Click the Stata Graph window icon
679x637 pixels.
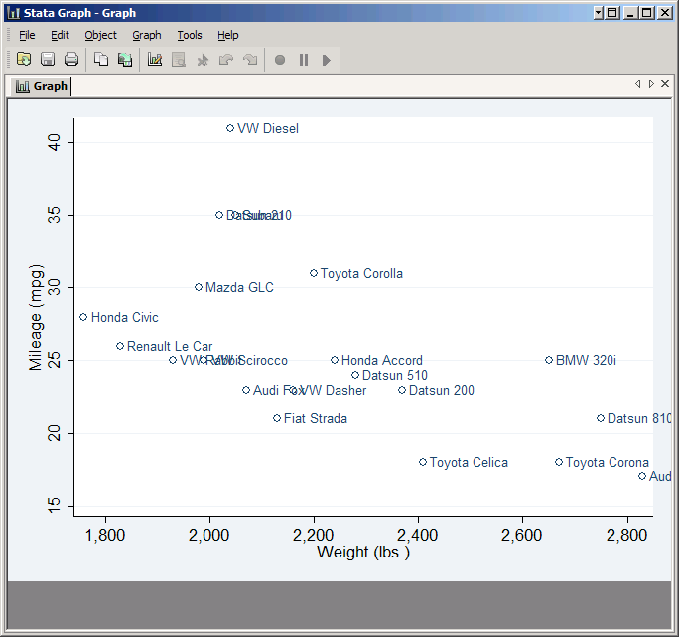14,13
